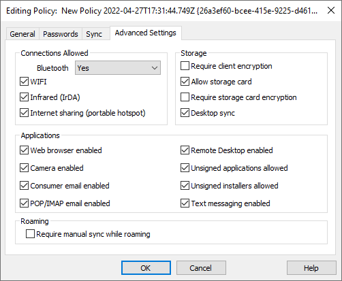The width and height of the screenshot is (342, 281).
Task: Disable Web browser enabled
Action: coord(24,150)
